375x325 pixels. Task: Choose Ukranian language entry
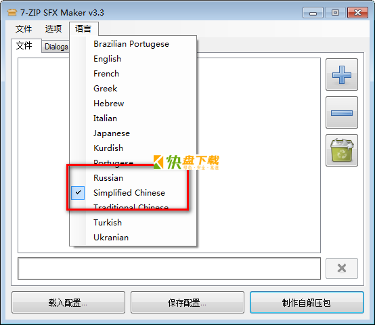pos(133,237)
